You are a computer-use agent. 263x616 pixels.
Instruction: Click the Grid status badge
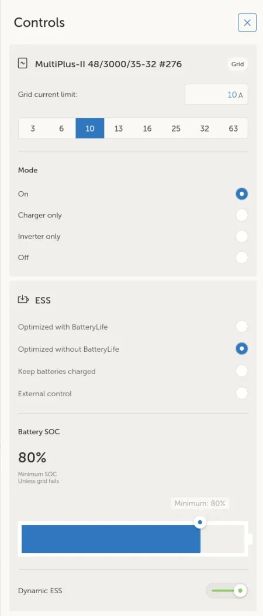[x=237, y=64]
